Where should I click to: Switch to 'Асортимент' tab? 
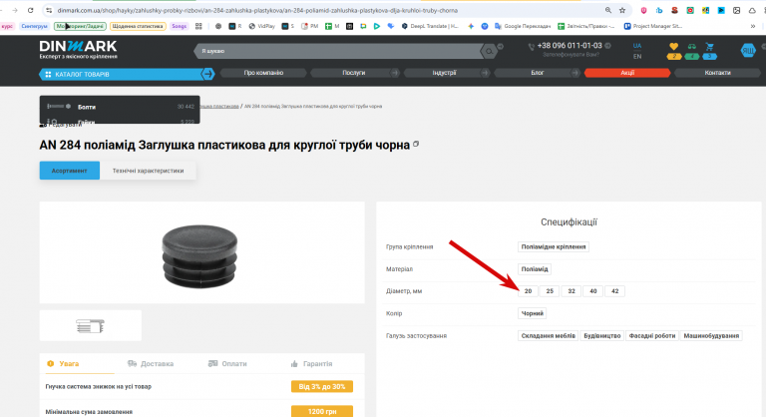point(70,171)
